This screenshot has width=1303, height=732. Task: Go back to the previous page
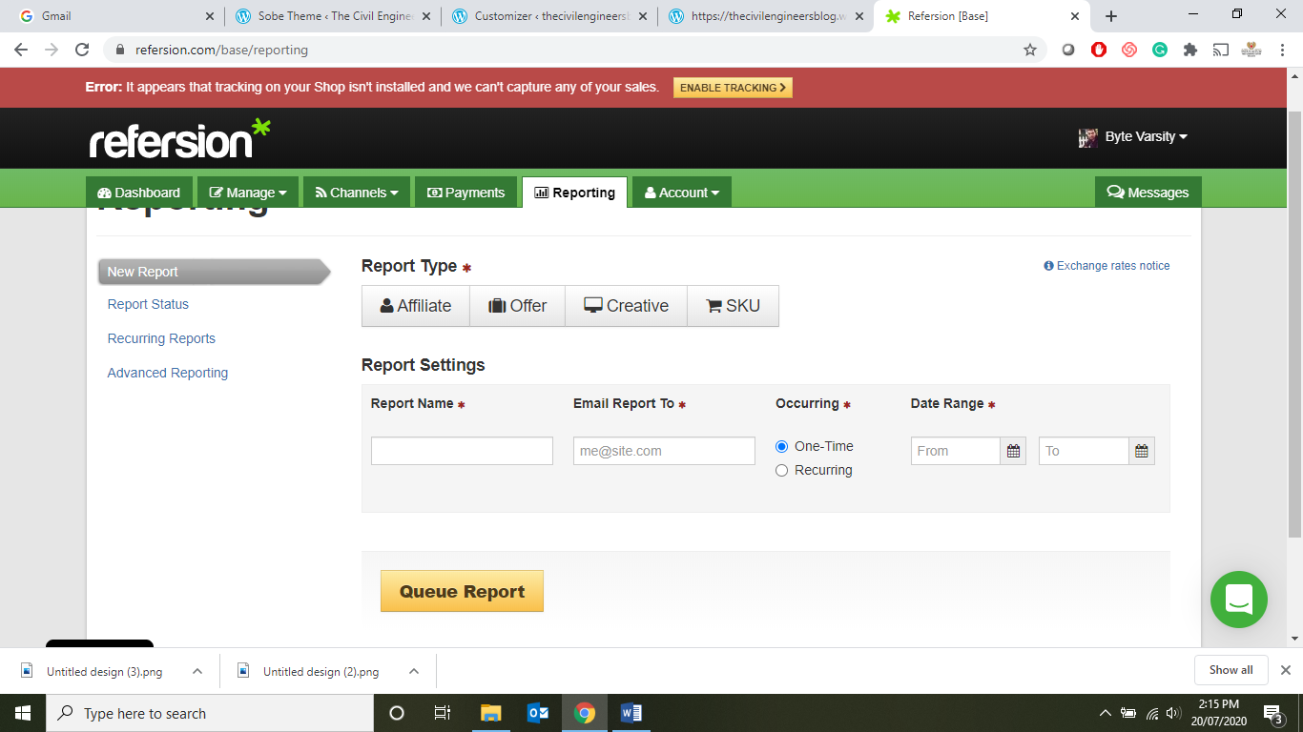tap(21, 50)
